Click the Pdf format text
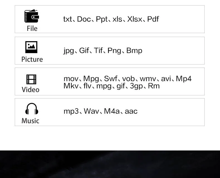The height and width of the screenshot is (178, 220). point(153,19)
